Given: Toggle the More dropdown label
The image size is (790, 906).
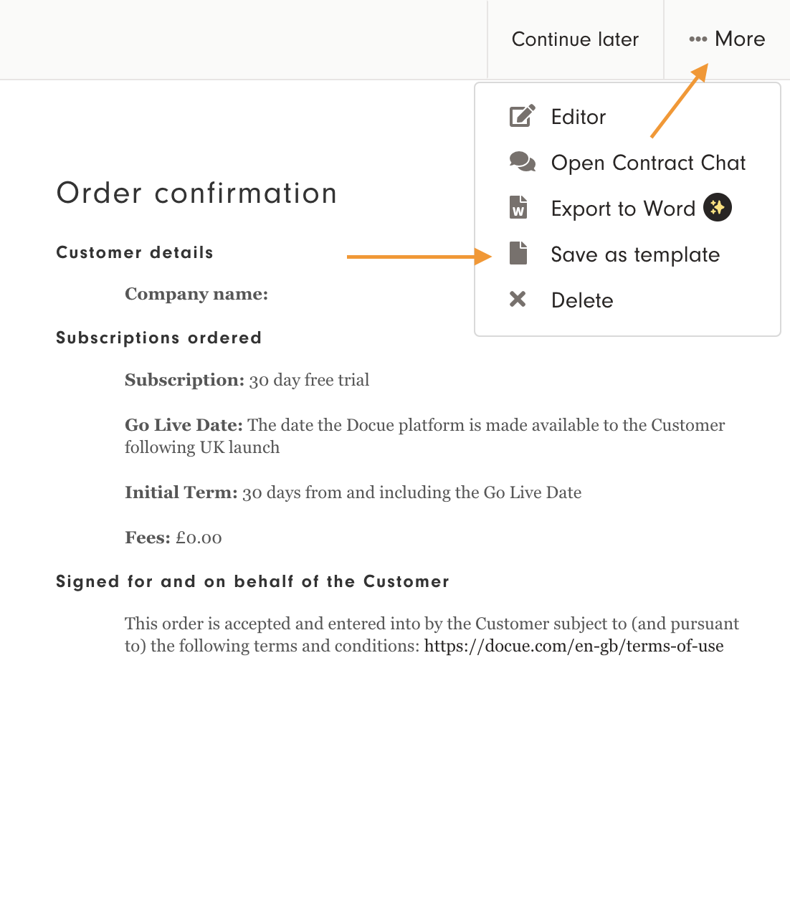Looking at the screenshot, I should (x=740, y=39).
